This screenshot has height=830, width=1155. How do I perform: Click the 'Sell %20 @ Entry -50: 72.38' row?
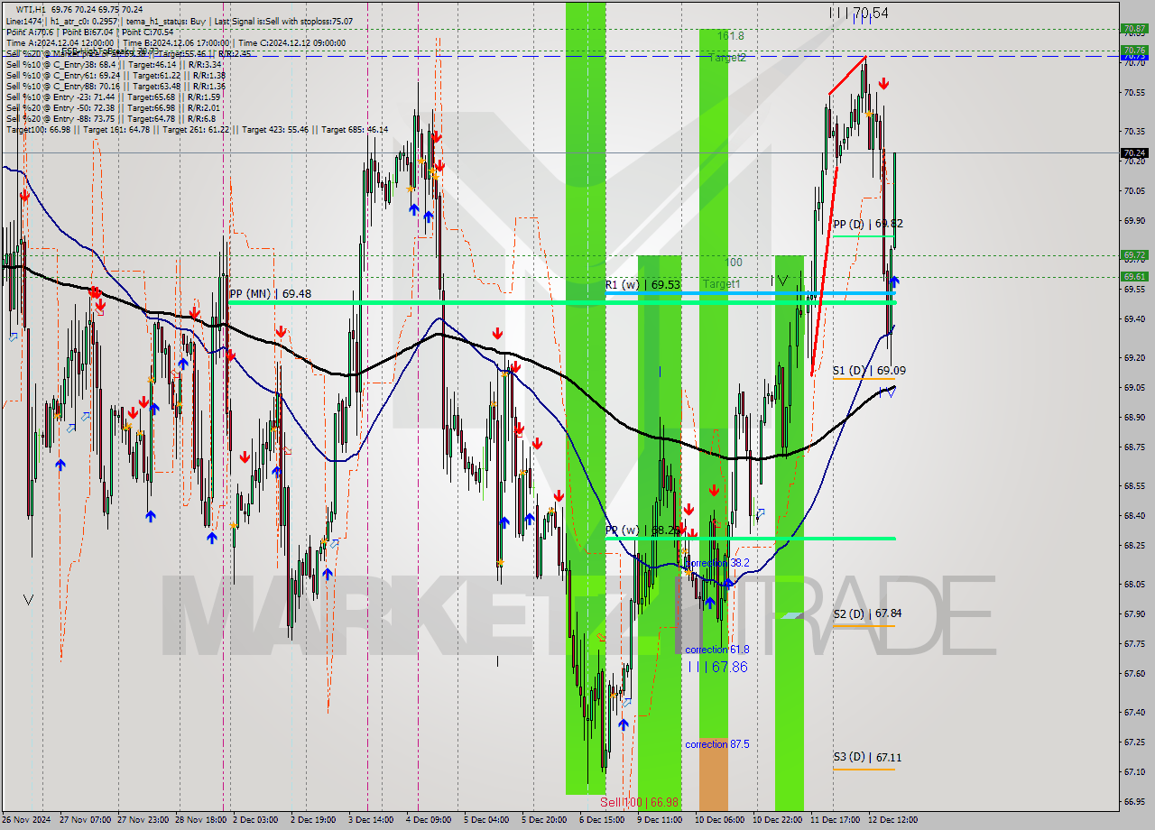click(x=113, y=107)
